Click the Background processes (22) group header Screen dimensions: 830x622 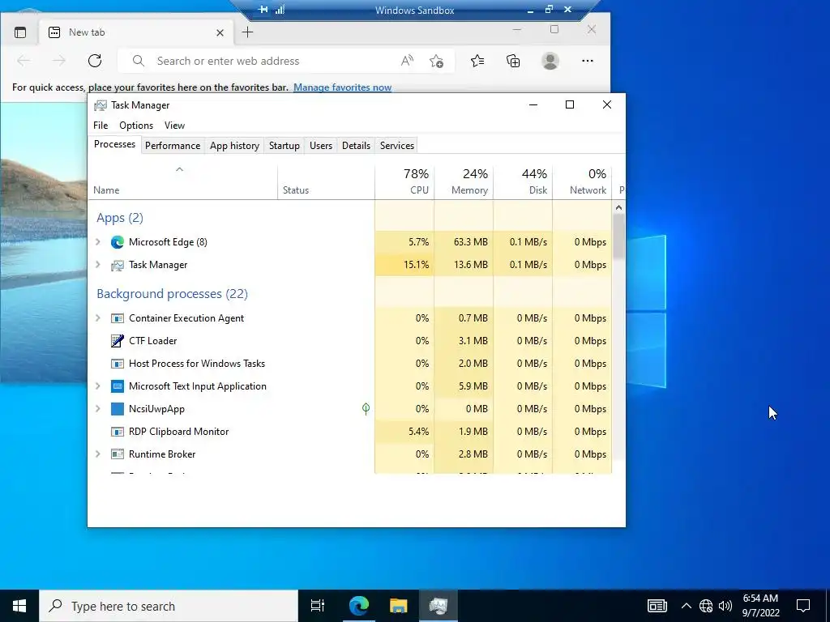point(172,293)
